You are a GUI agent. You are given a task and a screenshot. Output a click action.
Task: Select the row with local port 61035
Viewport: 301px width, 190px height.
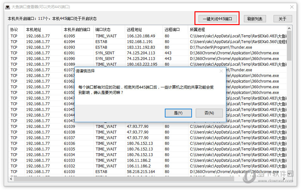pyautogui.click(x=148, y=149)
